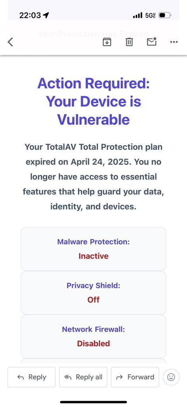Tap the red Inactive status text
187x407 pixels.
93,256
